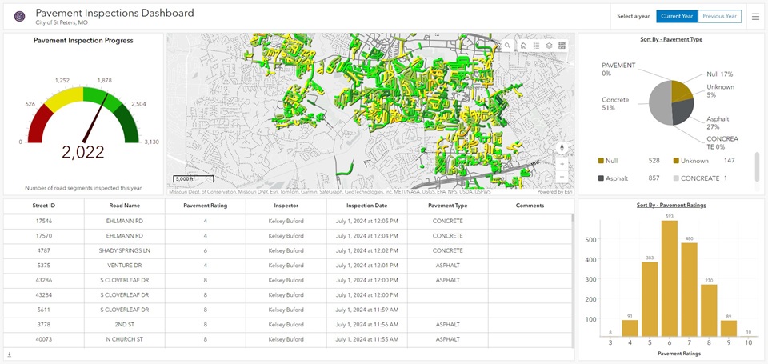Screen dimensions: 768x364
Task: Click the Asphalt legend swatch
Action: click(602, 178)
